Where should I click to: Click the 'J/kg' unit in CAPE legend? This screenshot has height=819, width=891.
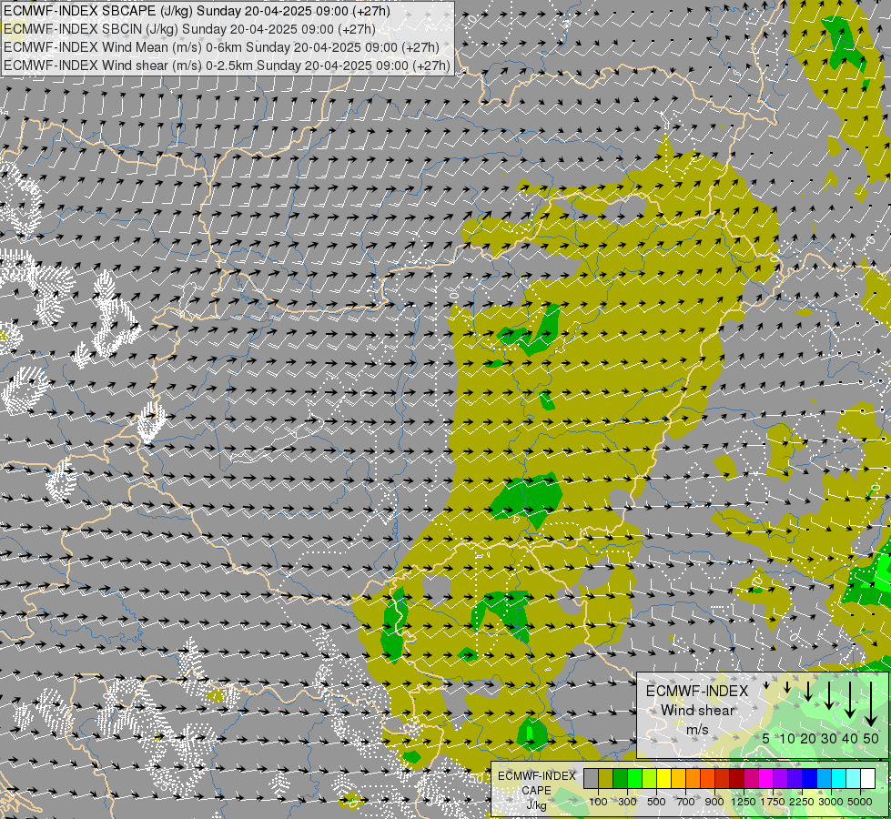[536, 805]
